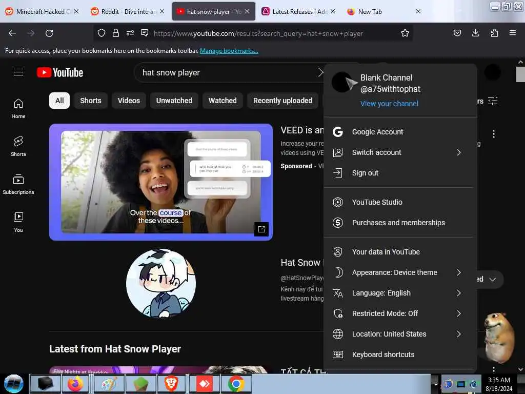Click the Firefox URL address bar

point(258,33)
